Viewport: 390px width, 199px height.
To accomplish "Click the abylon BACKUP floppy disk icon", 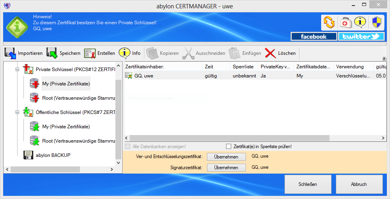I will click(x=28, y=155).
